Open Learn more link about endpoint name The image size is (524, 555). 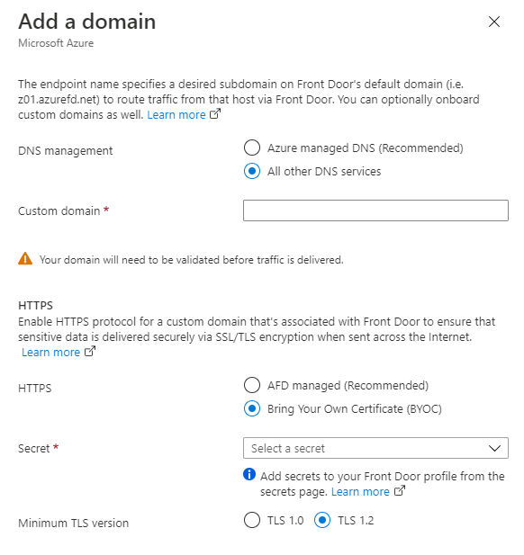pyautogui.click(x=176, y=114)
